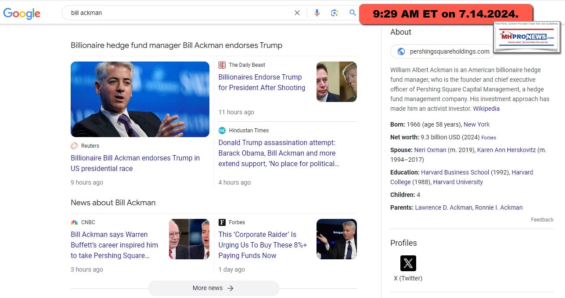Open 'Bill Ackman says Warren Buffett's career inspired him'
Image resolution: width=565 pixels, height=298 pixels.
[114, 245]
